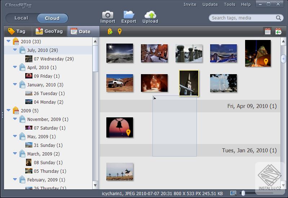Collapse the 2009 (5) tree node

[8, 110]
